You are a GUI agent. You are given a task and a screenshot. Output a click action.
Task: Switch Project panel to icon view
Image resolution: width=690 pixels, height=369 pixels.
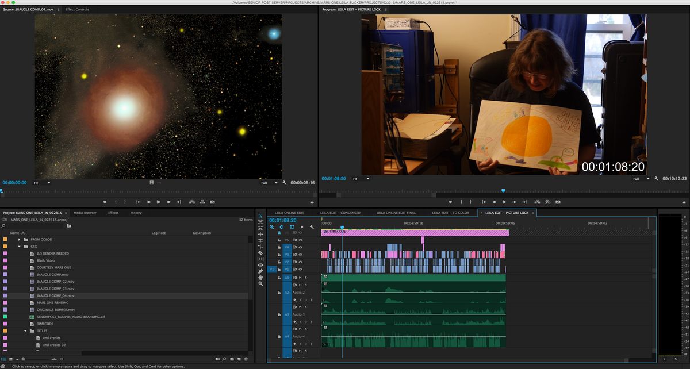[11, 359]
